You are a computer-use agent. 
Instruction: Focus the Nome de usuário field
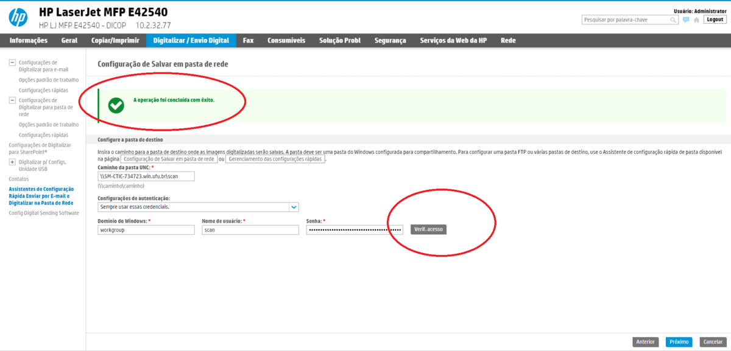[250, 230]
